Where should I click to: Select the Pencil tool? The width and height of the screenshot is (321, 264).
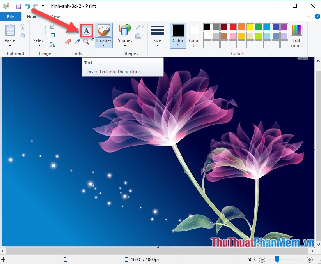66,31
